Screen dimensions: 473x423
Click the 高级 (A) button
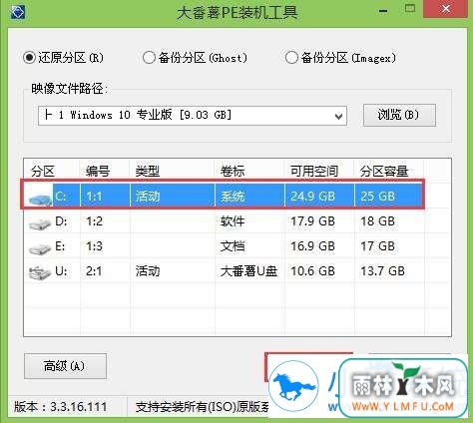[65, 366]
